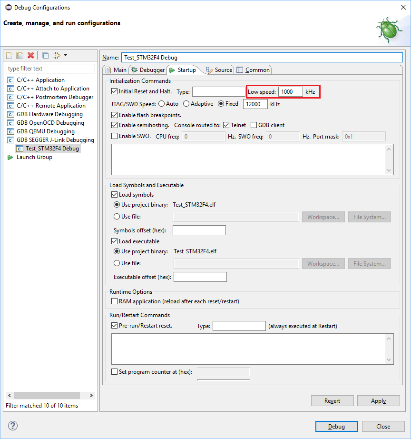The height and width of the screenshot is (439, 411).
Task: Enable the SWO option
Action: 114,136
